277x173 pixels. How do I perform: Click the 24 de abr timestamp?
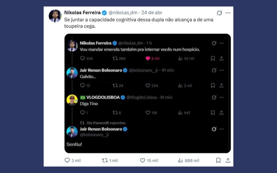pos(152,12)
